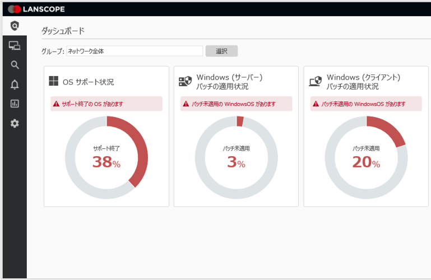Screen dimensions: 431x280
Task: Click the server shield icon on Windows (サーバー) card
Action: 185,82
